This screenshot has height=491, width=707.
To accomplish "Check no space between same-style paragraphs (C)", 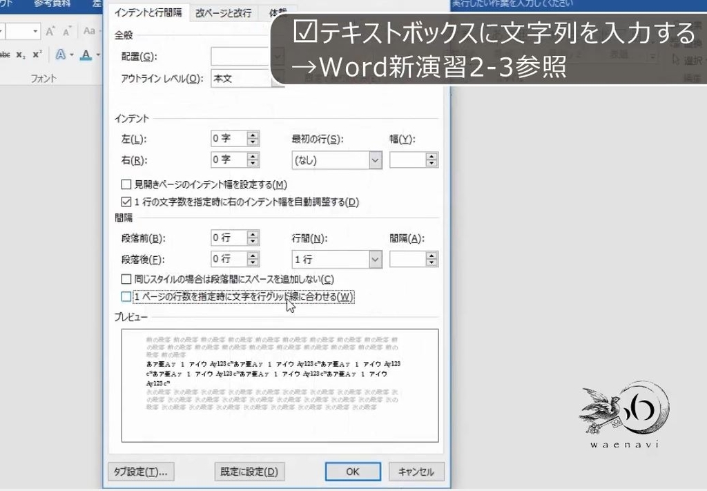I will pos(126,279).
